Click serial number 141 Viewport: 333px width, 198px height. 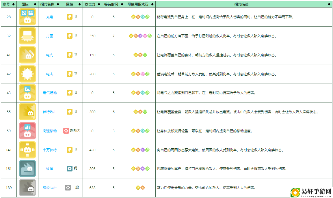tap(9, 150)
